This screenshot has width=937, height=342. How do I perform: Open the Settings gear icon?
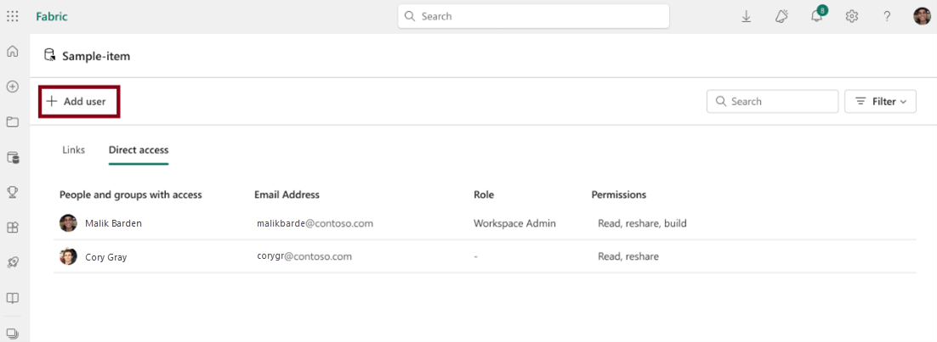coord(851,17)
